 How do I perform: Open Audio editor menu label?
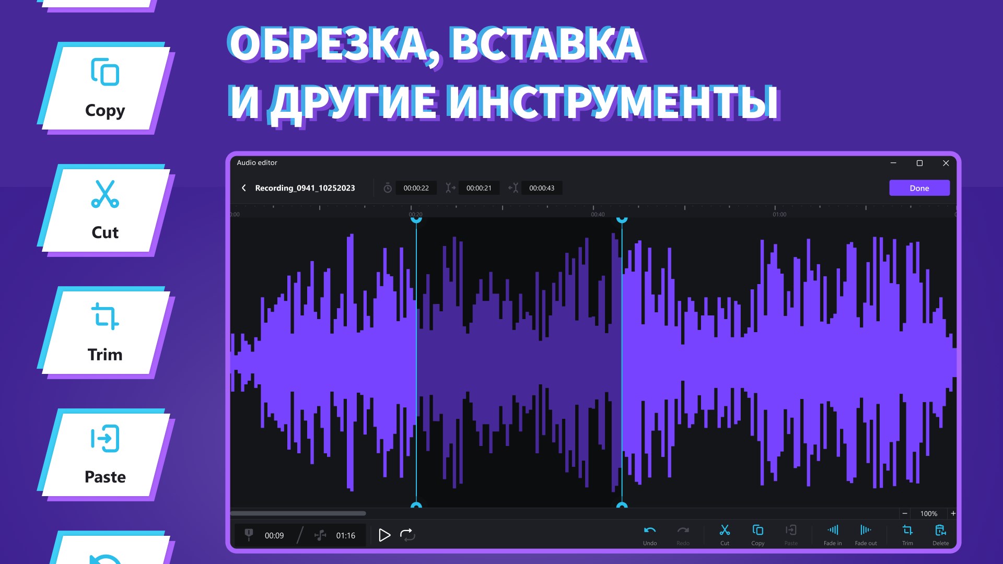(x=258, y=162)
